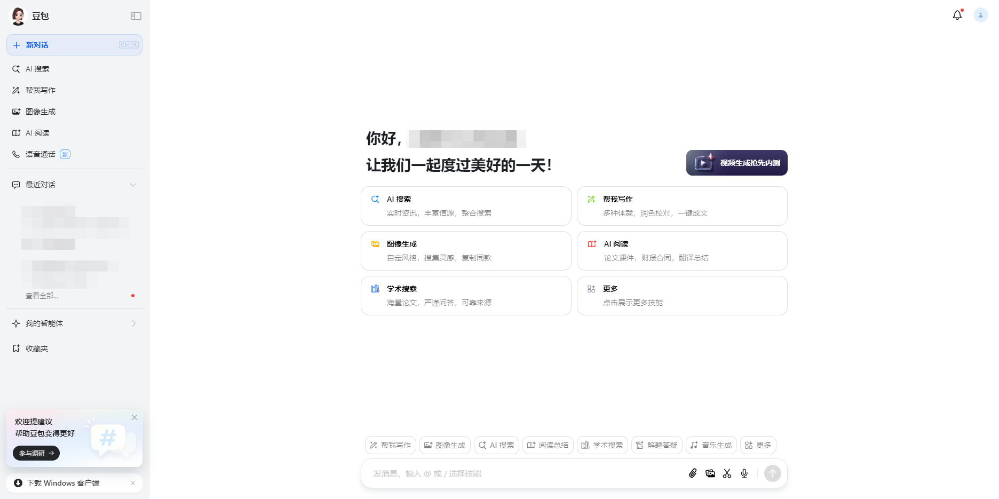999x499 pixels.
Task: Click the 帮我写作 chip above the input
Action: coord(391,445)
